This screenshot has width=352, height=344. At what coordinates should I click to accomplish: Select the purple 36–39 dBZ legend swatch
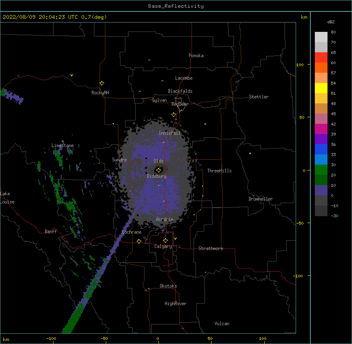(321, 139)
